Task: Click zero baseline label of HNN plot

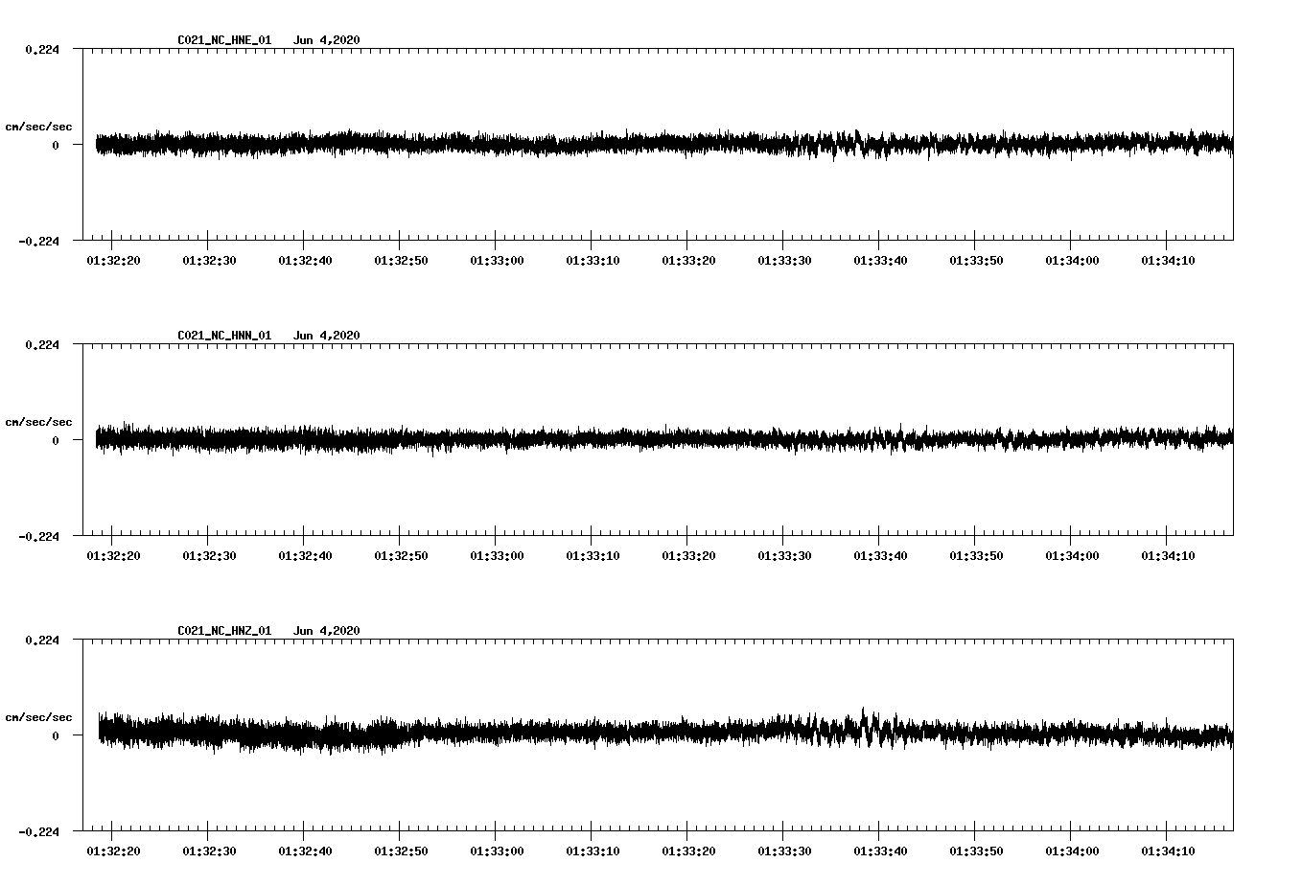Action: (x=56, y=441)
